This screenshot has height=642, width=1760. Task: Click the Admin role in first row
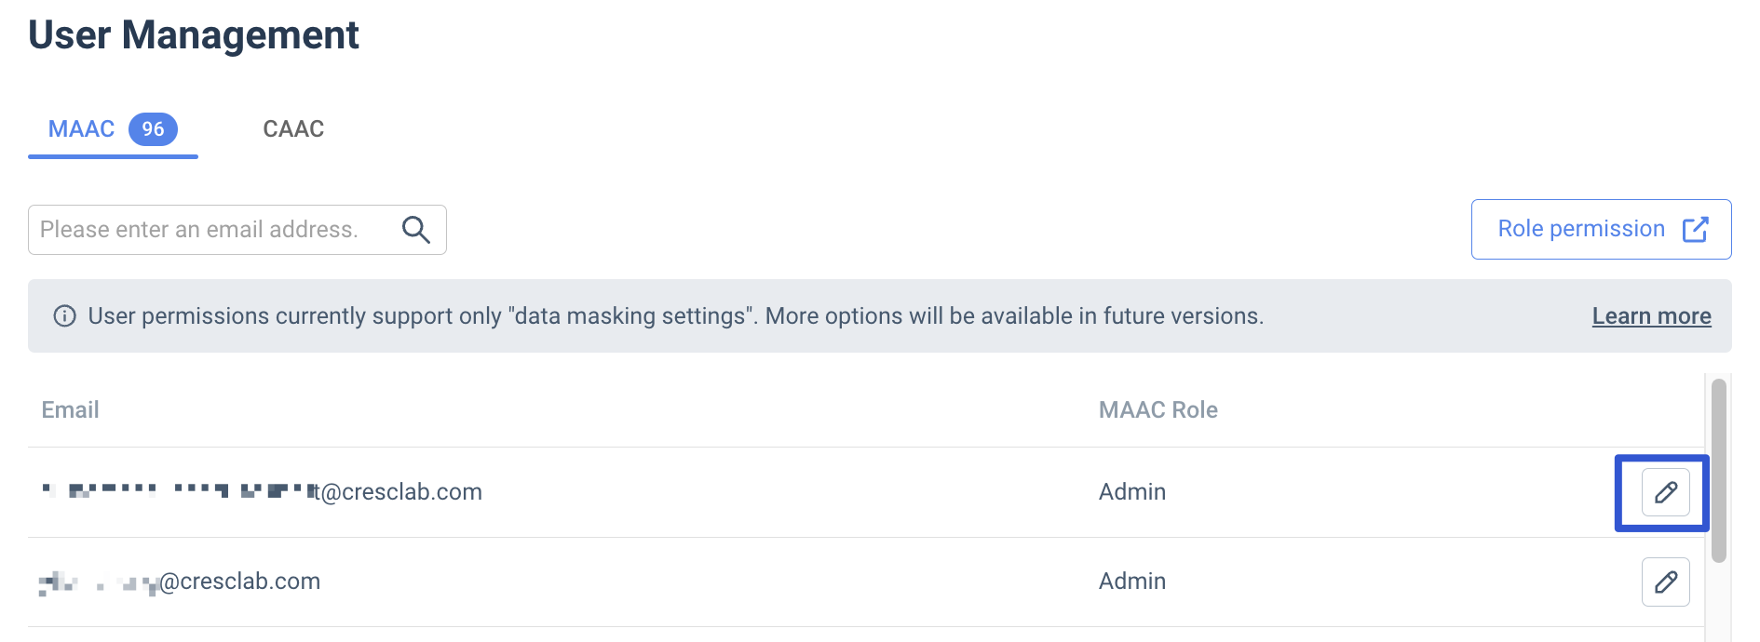[1131, 492]
